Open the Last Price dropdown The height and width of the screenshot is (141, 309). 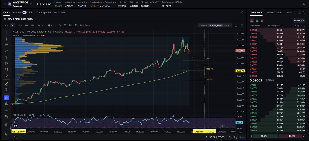pos(86,25)
